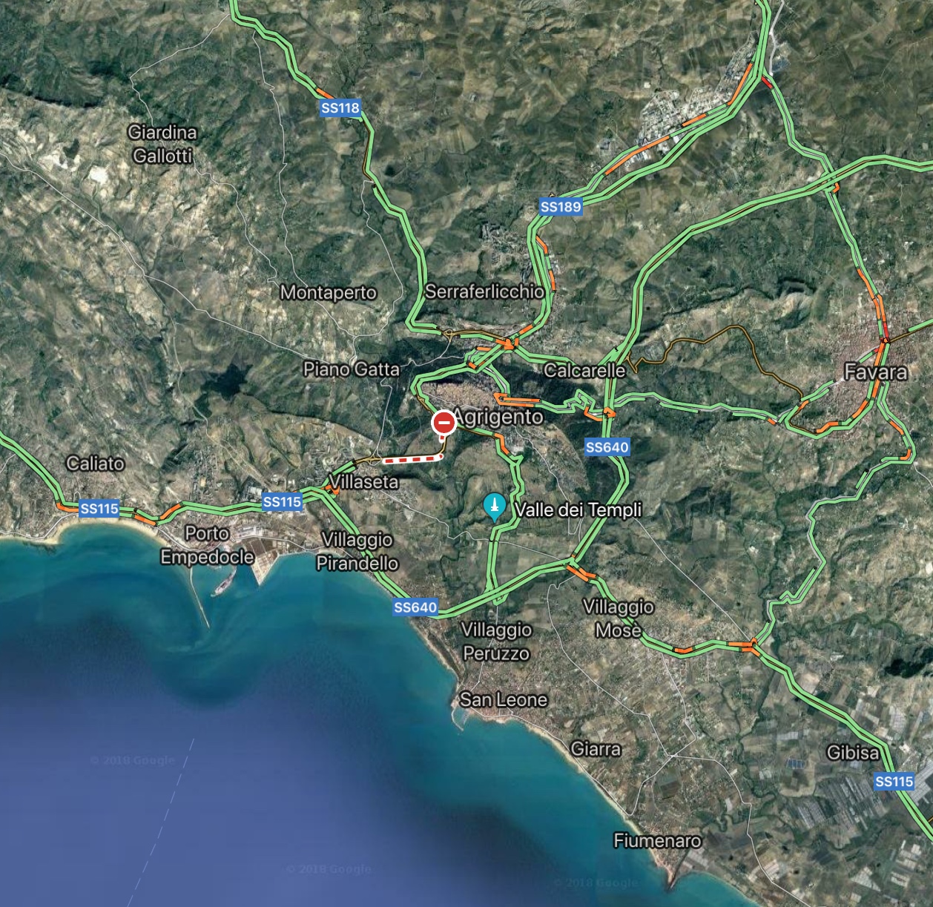Select the Favara town label
Screen dimensions: 933x907
[x=877, y=372]
